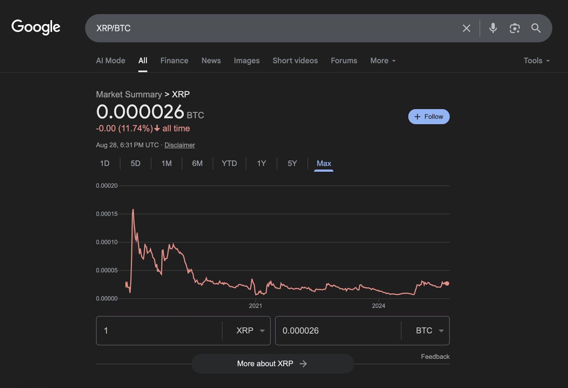
Task: Click the 2021 label on chart axis
Action: click(x=256, y=306)
